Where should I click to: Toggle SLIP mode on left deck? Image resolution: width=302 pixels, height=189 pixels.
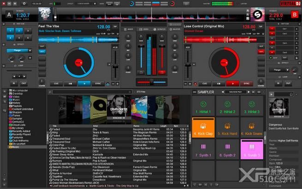pos(42,46)
